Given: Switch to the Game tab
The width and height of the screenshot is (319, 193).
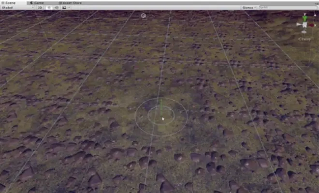Looking at the screenshot, I should [37, 3].
